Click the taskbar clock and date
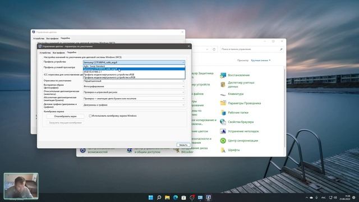Screen dimensions: 359x202 point(345,198)
